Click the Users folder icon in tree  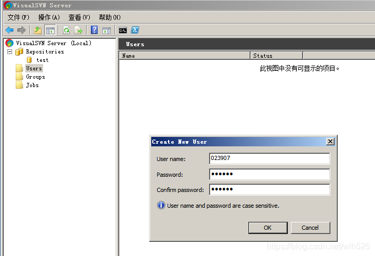(19, 68)
